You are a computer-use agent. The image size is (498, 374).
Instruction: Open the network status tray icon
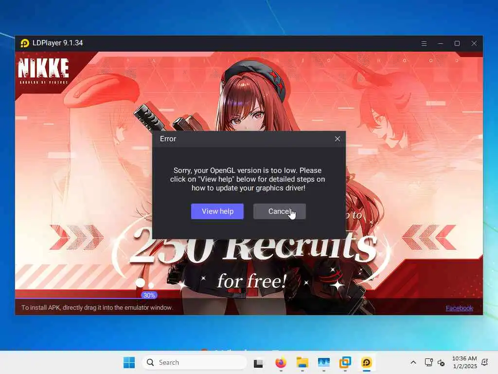429,362
